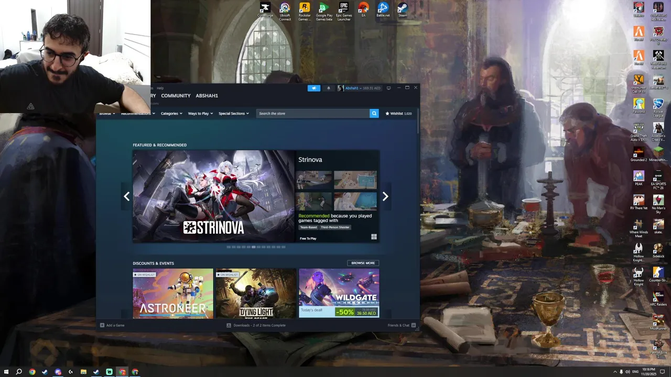Click the Third-Person Shooter tag

coord(335,227)
